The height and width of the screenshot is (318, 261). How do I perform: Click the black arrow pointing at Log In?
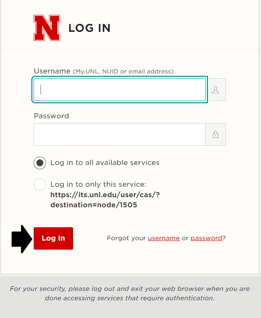(22, 239)
